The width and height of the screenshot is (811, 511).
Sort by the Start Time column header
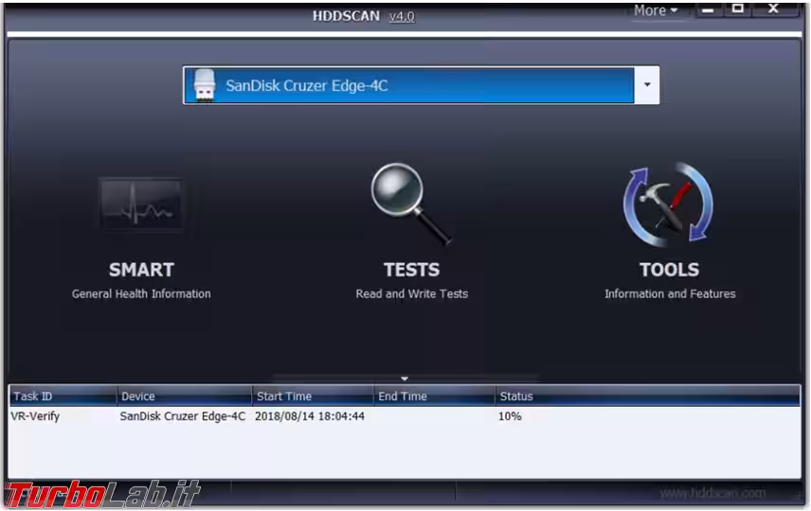tap(313, 396)
